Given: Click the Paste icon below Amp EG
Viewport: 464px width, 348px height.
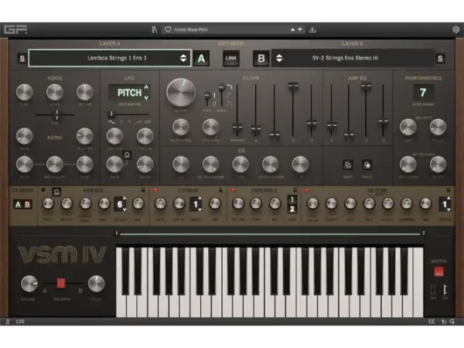Looking at the screenshot, I should coord(367,165).
